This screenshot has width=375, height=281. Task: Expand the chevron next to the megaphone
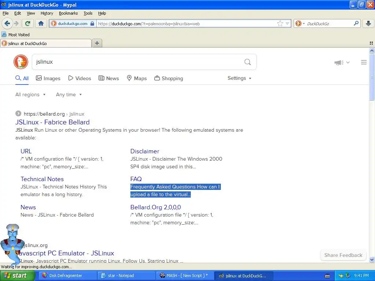(348, 62)
